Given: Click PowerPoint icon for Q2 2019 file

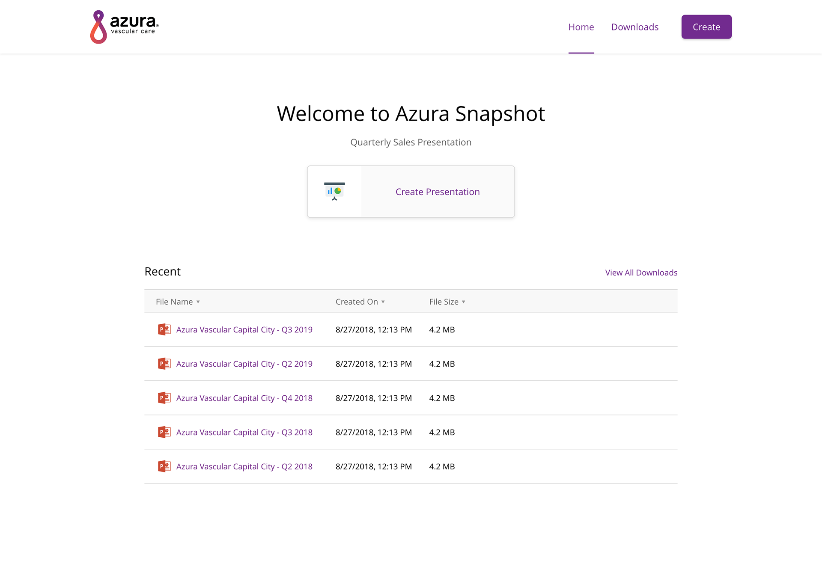Looking at the screenshot, I should pos(164,364).
